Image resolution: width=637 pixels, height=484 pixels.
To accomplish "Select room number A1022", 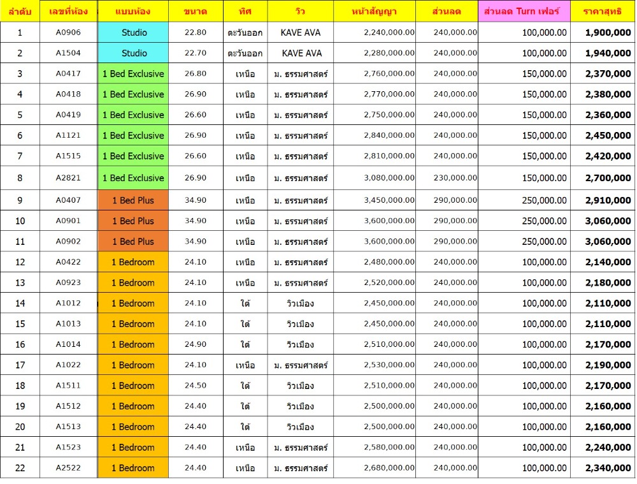I will click(68, 365).
